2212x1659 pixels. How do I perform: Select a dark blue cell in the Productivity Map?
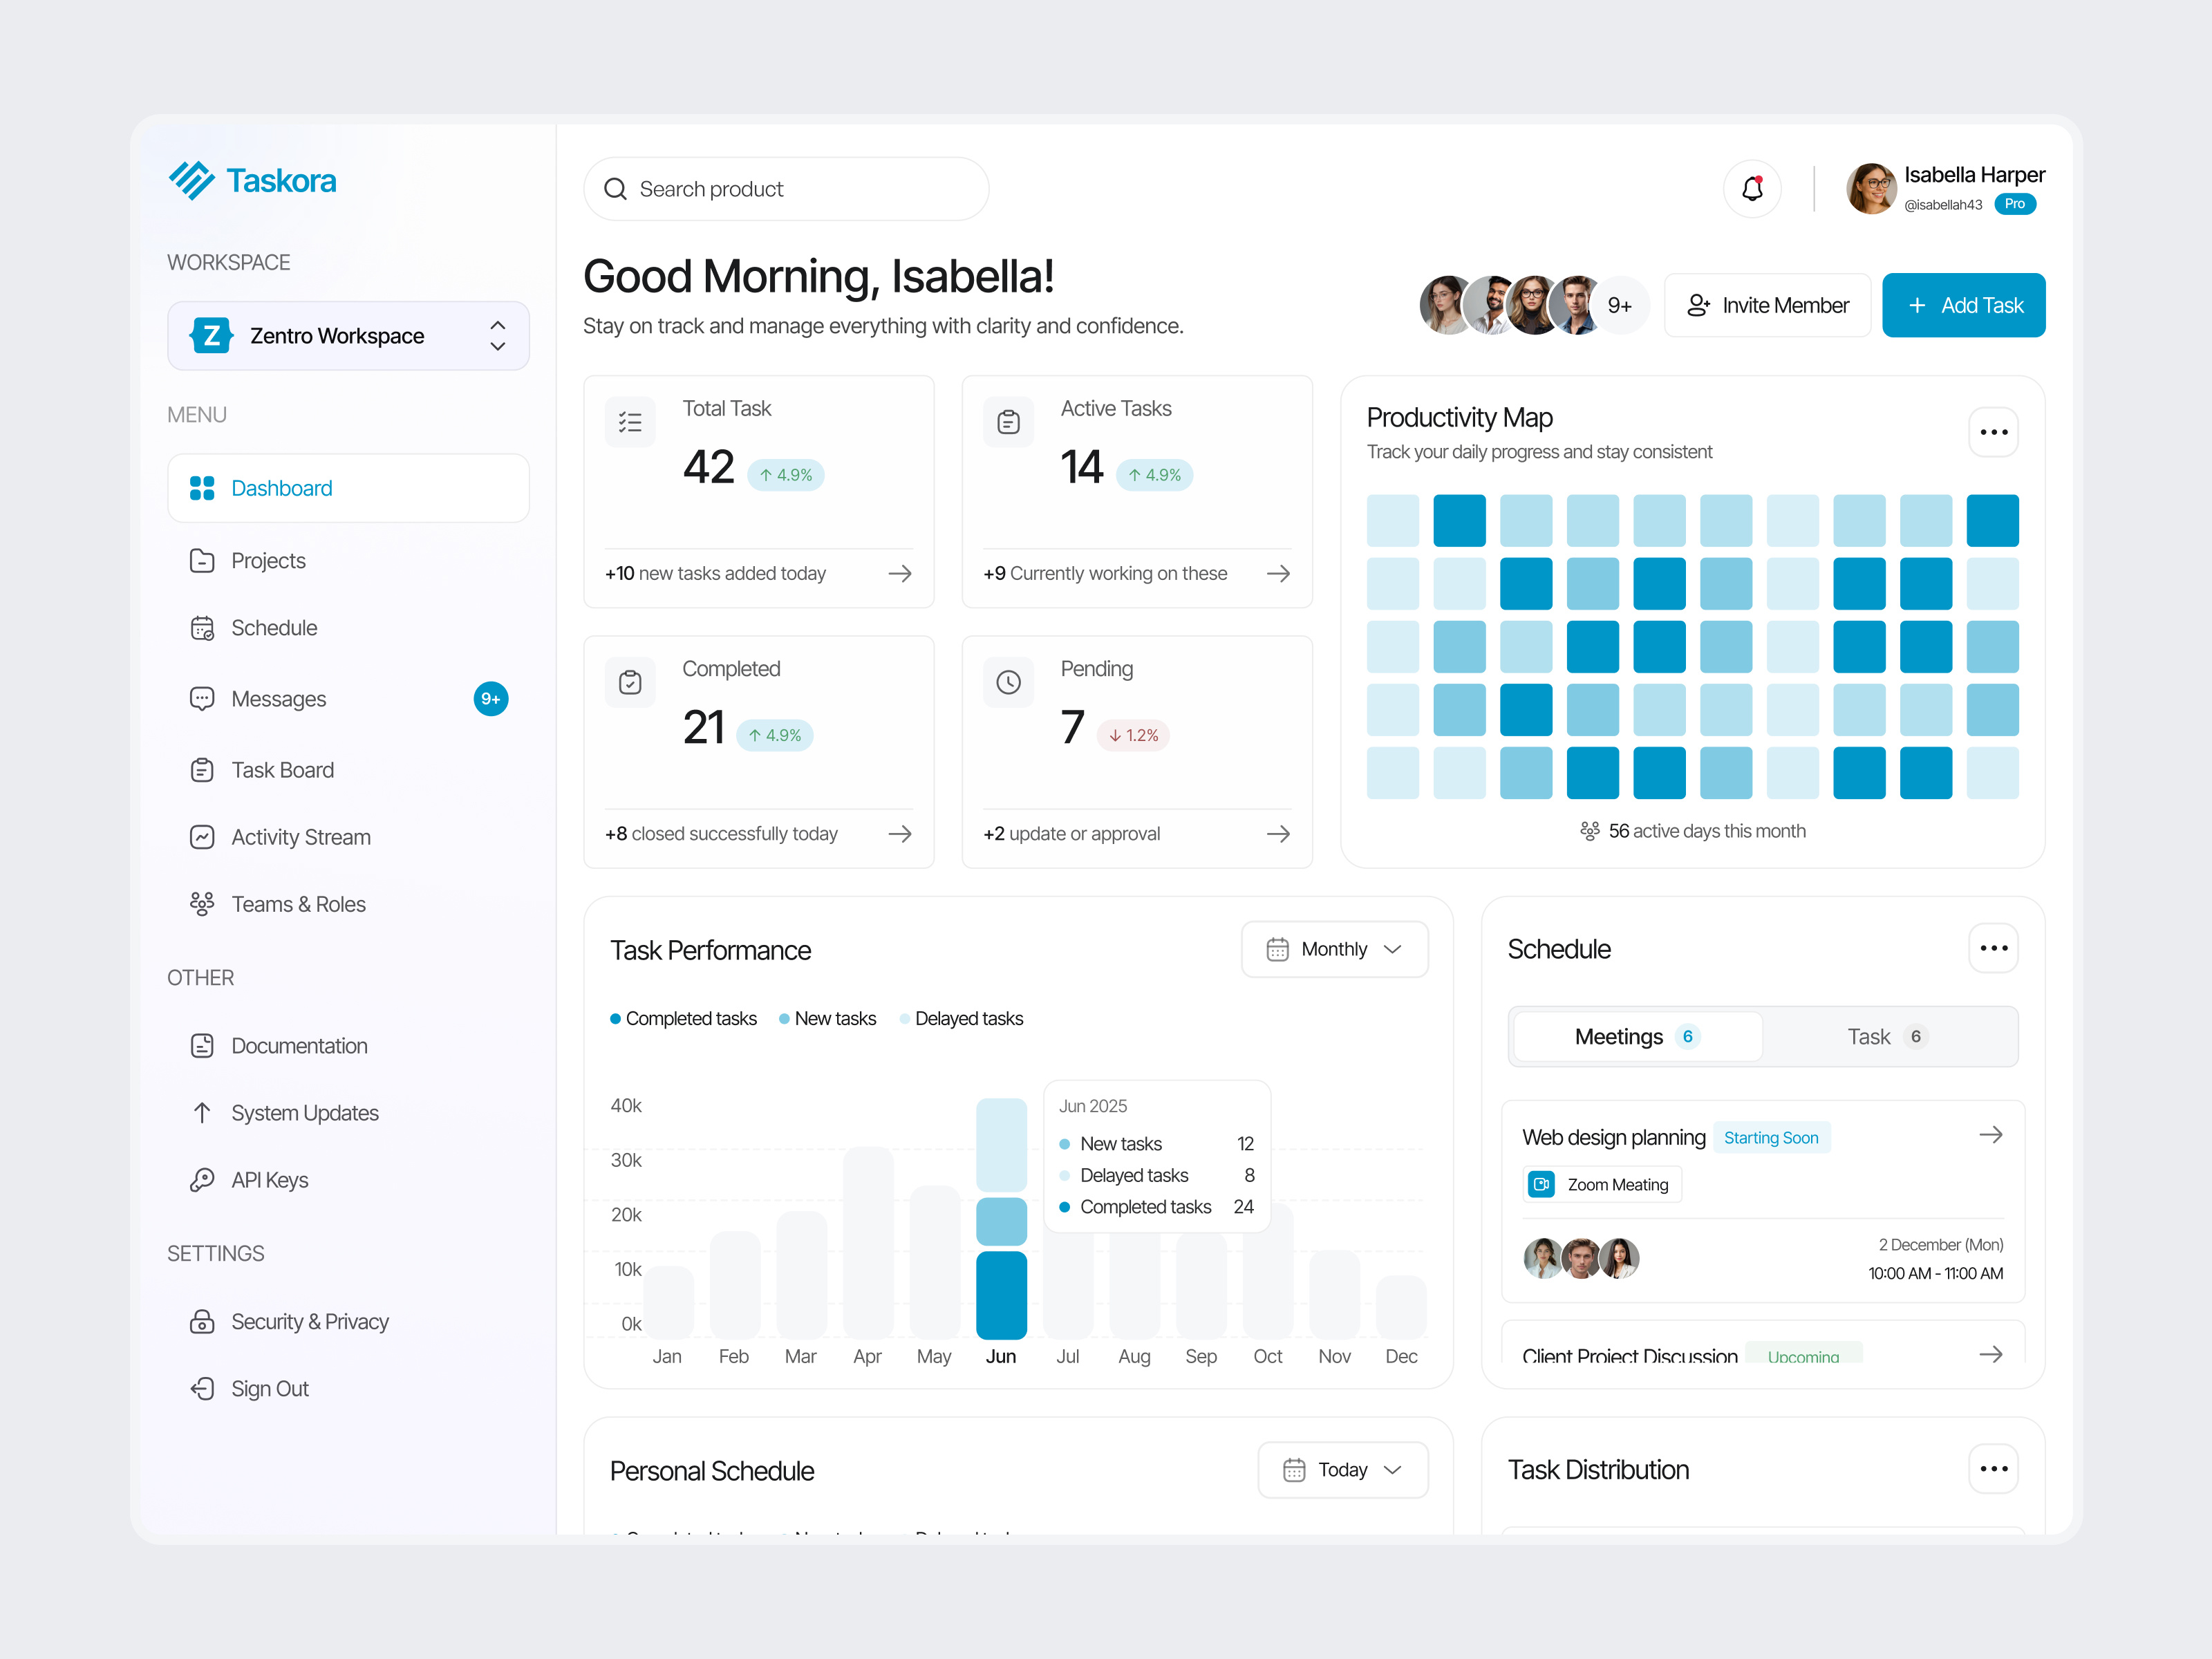(1459, 520)
